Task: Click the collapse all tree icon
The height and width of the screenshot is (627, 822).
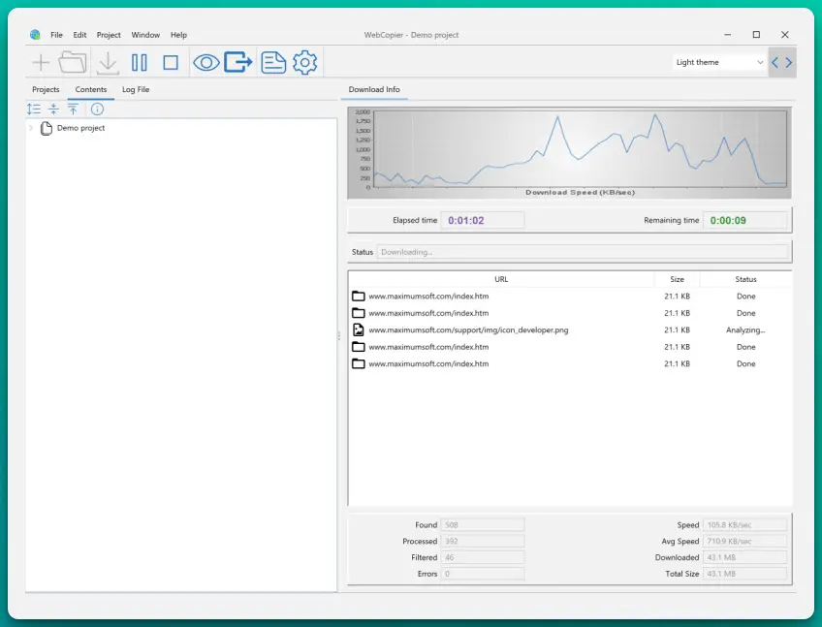Action: coord(54,110)
